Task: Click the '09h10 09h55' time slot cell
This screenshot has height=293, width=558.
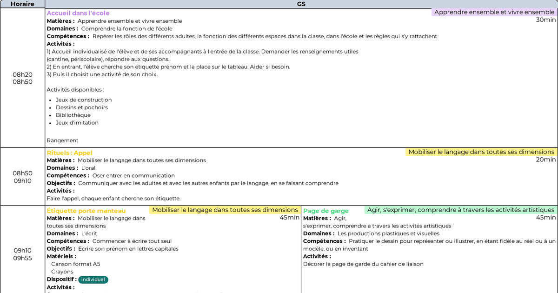Action: 22,254
